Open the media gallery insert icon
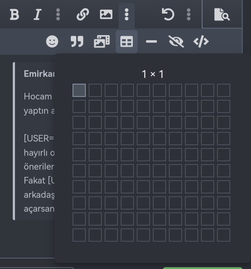The height and width of the screenshot is (269, 251). [x=102, y=42]
